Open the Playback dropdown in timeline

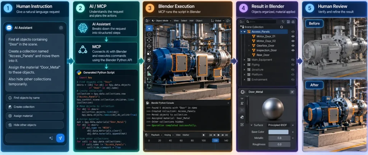[157, 135]
